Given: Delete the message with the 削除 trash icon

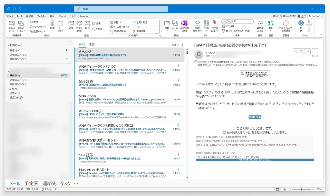Looking at the screenshot, I should pos(52,25).
